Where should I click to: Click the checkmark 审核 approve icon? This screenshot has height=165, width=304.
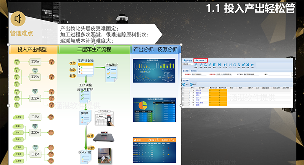(x=243, y=65)
